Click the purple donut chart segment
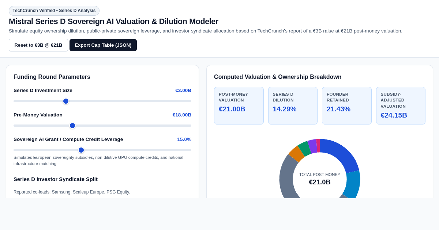This screenshot has width=439, height=230. pos(313,146)
